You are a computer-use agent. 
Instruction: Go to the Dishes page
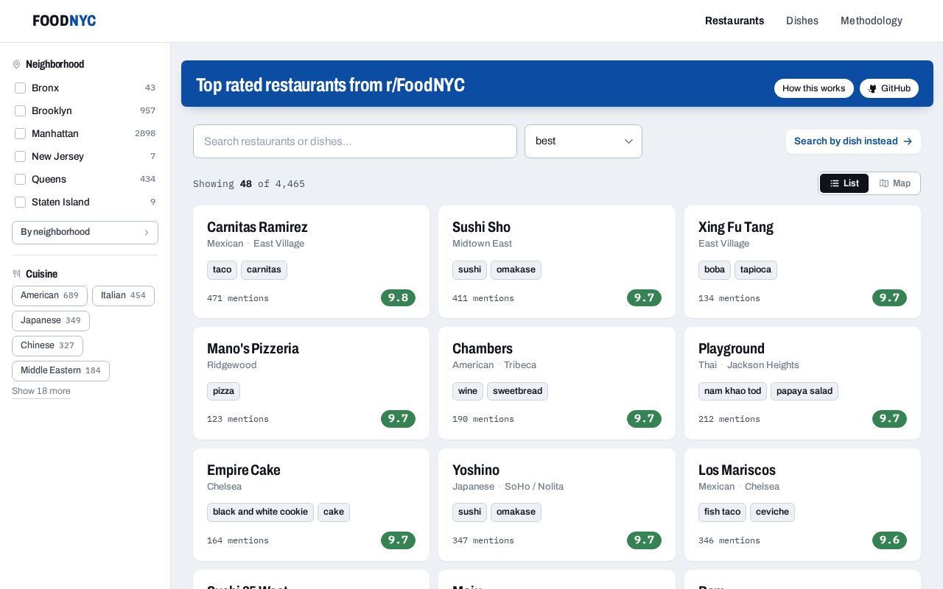(x=802, y=21)
